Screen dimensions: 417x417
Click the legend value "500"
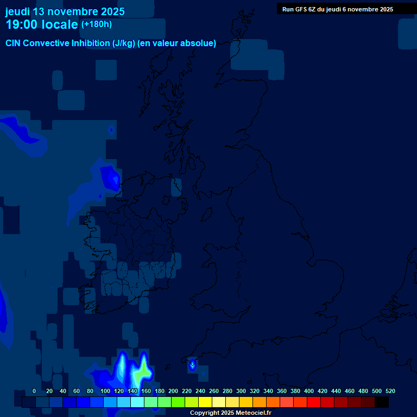pos(376,391)
